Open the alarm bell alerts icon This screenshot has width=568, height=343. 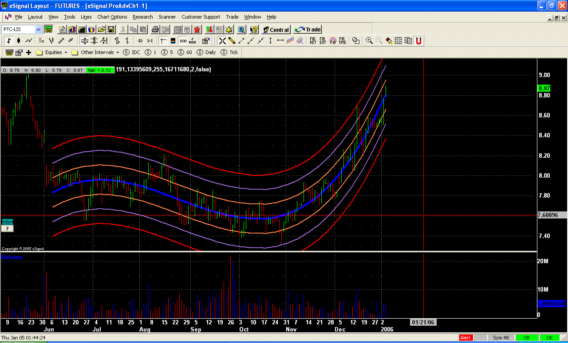click(x=228, y=29)
